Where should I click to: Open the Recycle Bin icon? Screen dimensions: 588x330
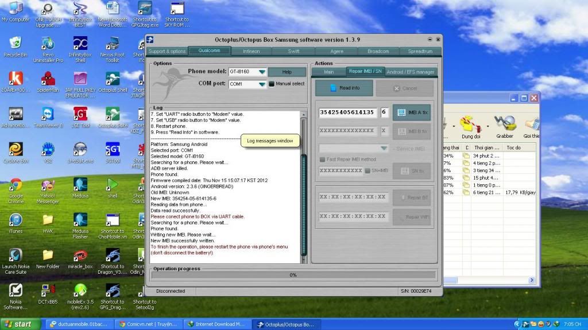(x=16, y=46)
